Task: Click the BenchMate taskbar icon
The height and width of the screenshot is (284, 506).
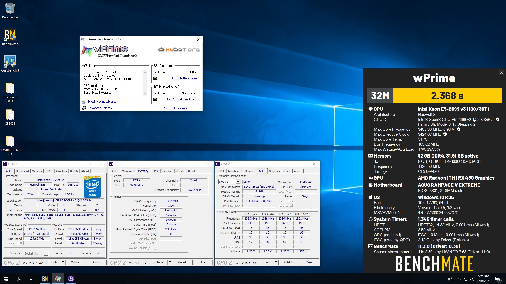Action: [x=45, y=279]
